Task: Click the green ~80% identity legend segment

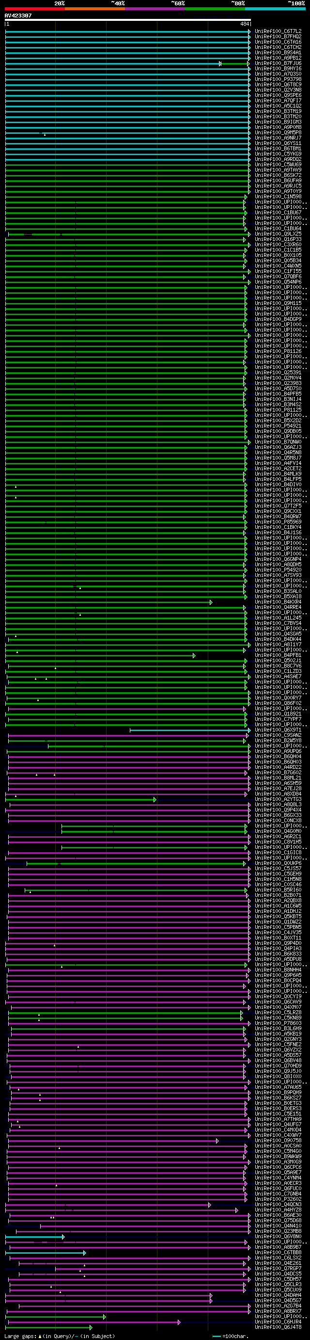Action: 215,8
